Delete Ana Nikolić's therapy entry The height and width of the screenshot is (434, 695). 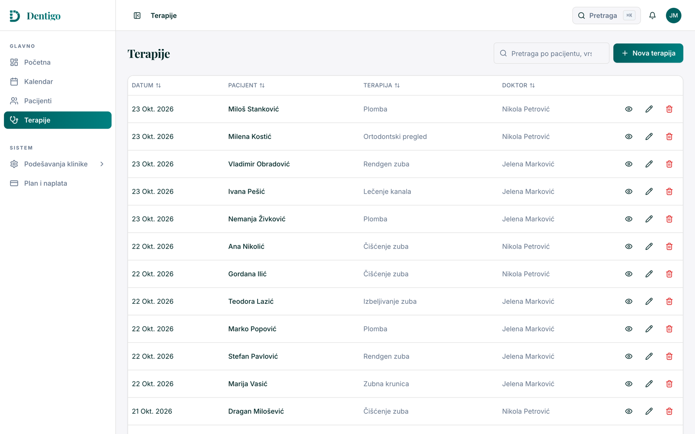669,247
